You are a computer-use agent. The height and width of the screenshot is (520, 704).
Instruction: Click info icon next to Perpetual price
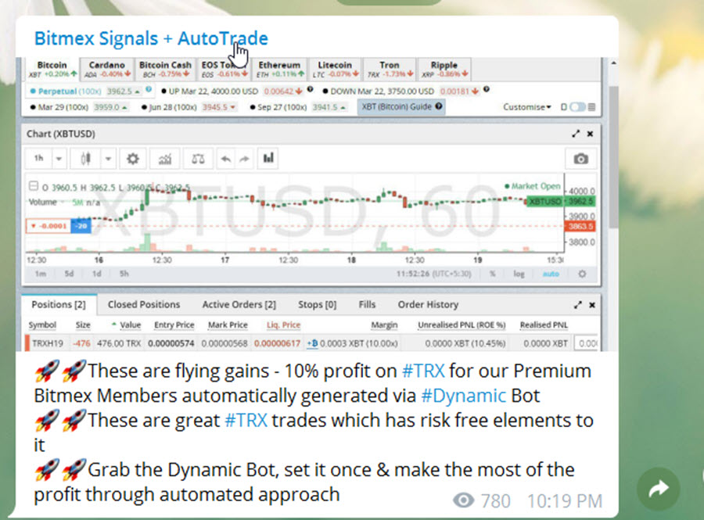tap(149, 89)
